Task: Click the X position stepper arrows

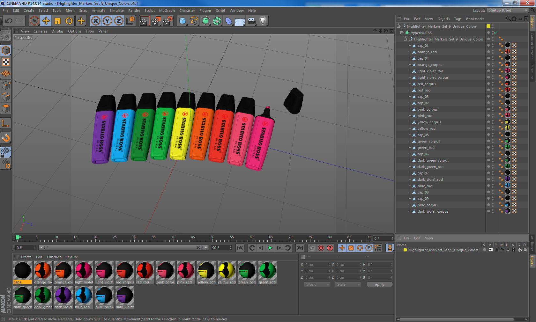Action: pos(329,265)
